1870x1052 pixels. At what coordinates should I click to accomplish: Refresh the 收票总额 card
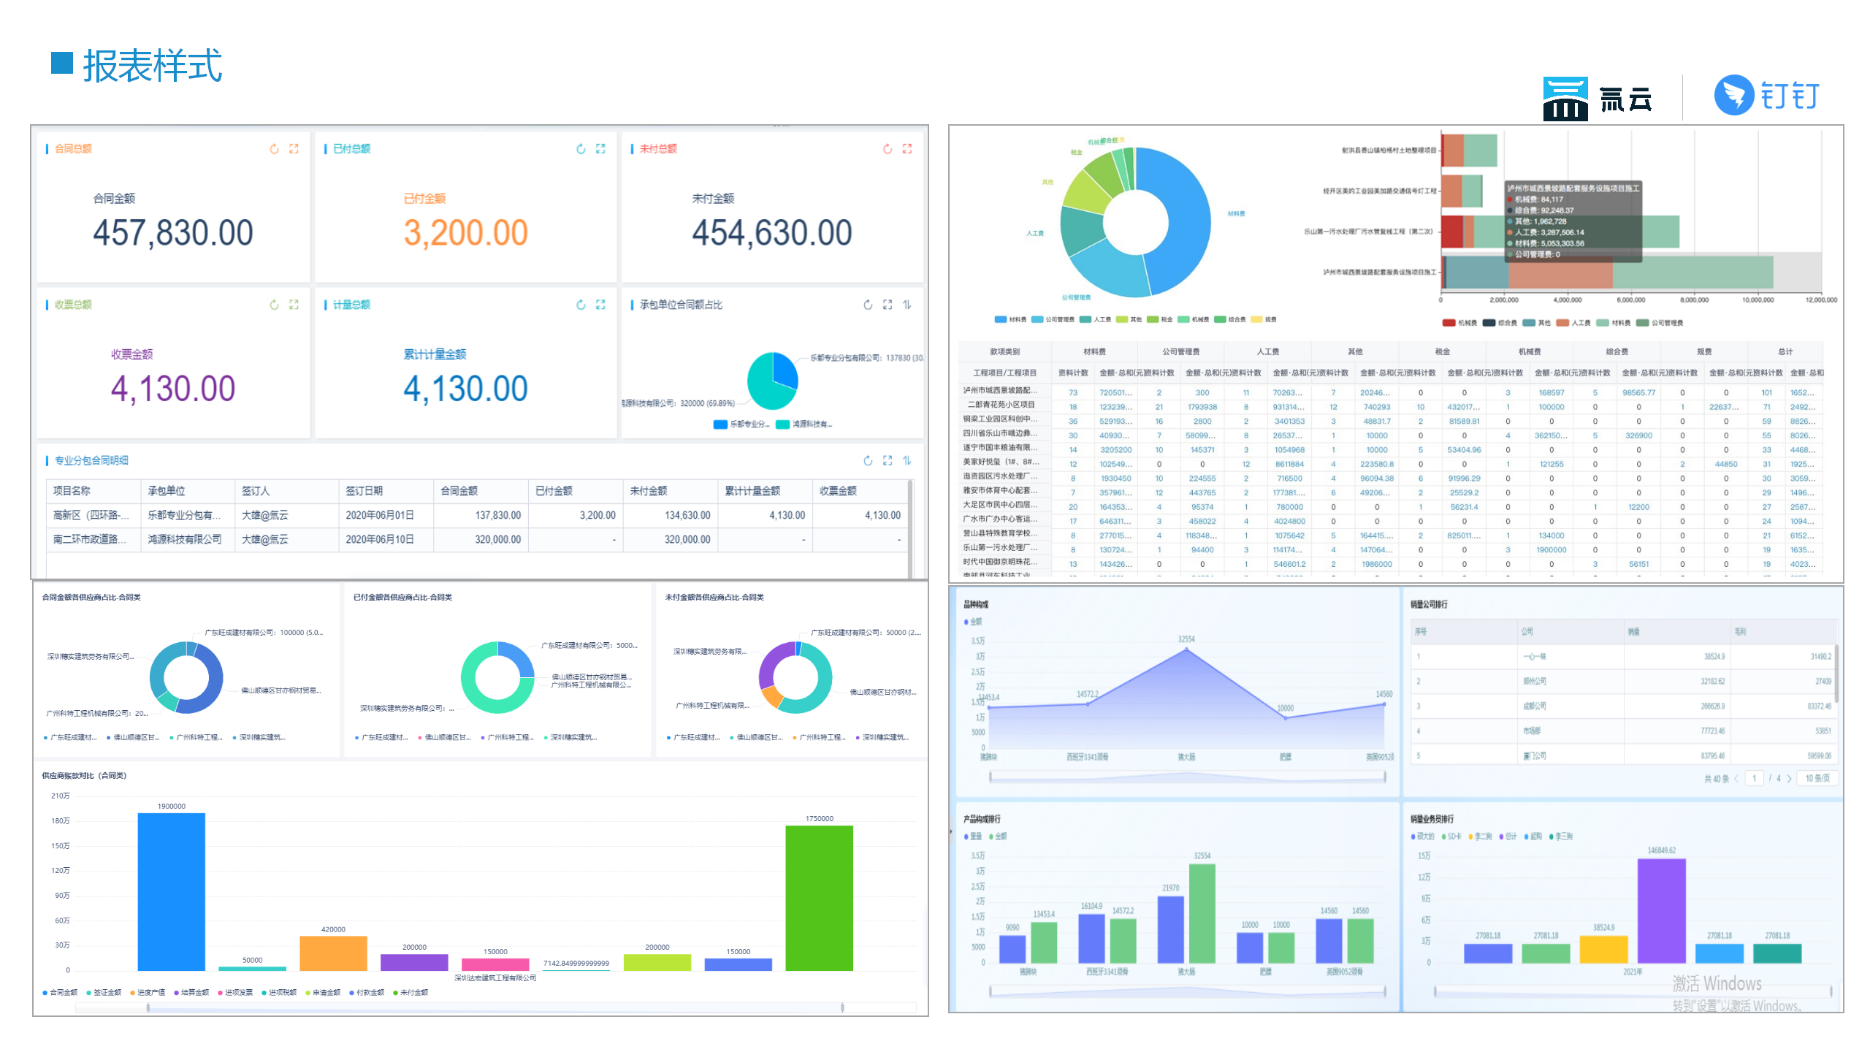pos(274,305)
